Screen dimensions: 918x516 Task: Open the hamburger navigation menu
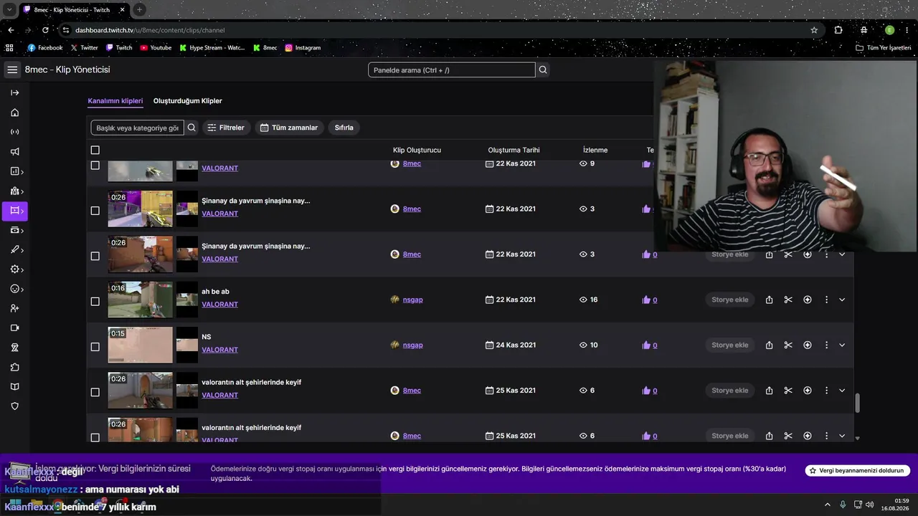12,70
